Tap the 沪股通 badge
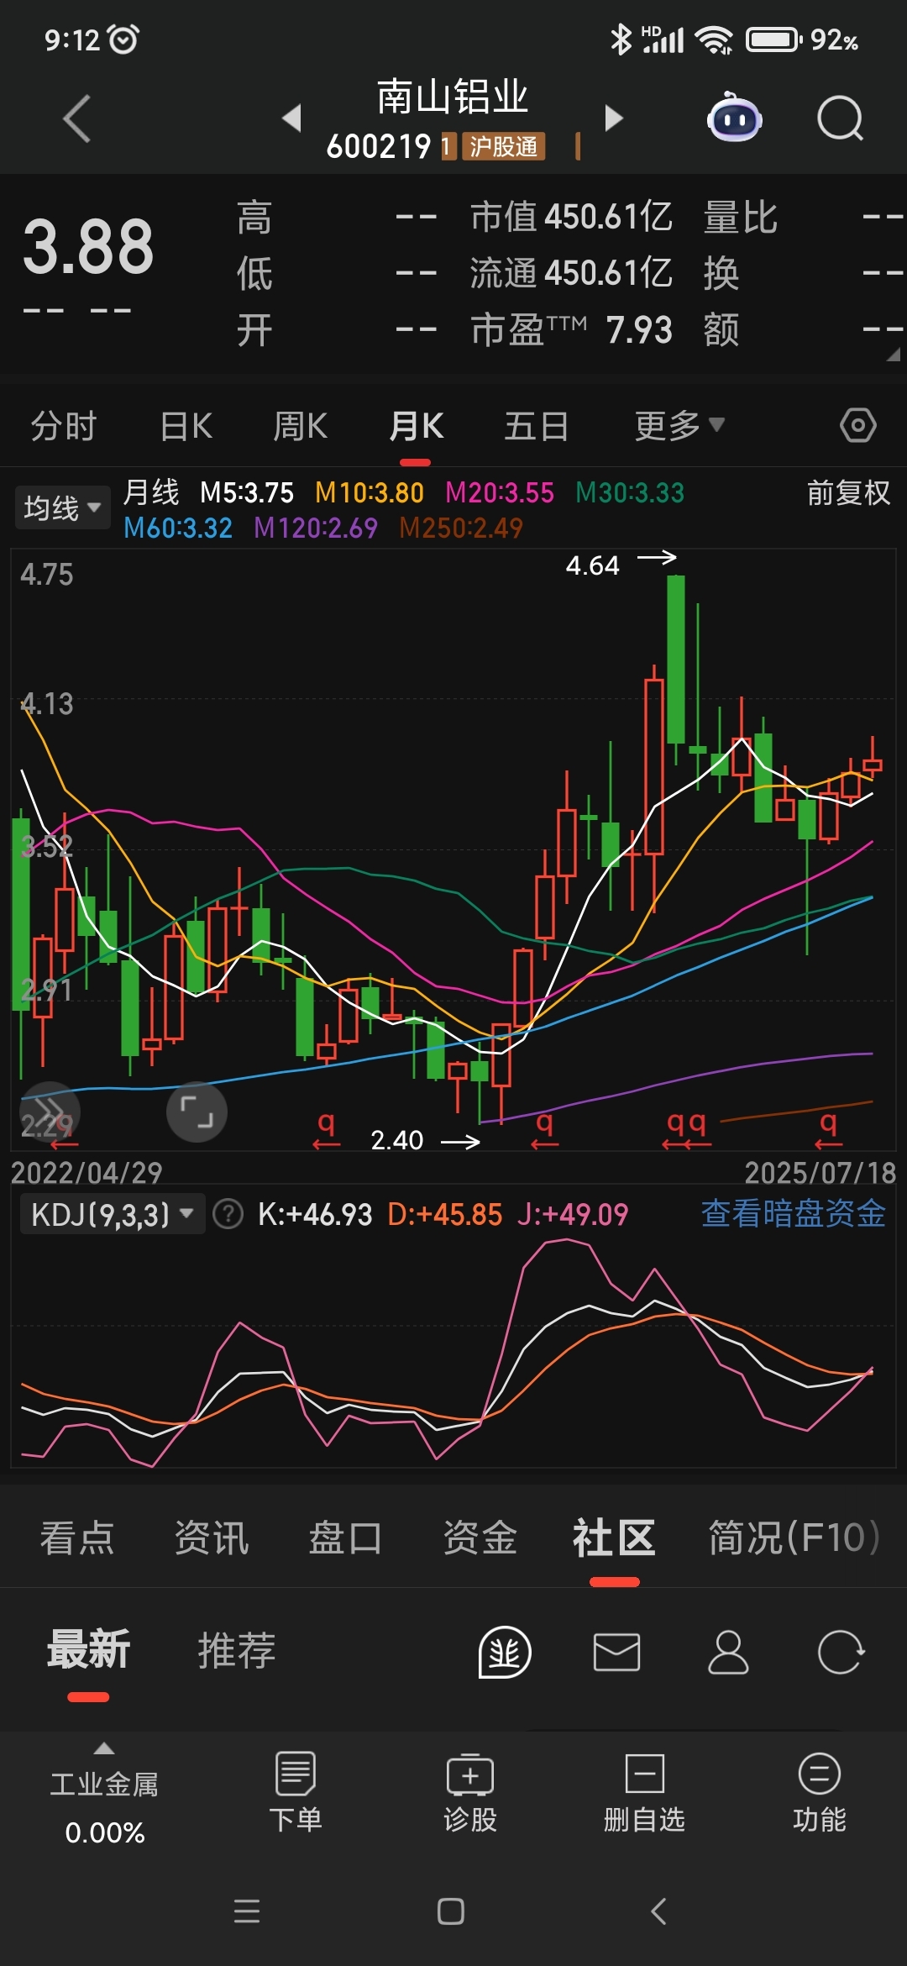907x1966 pixels. [x=503, y=146]
